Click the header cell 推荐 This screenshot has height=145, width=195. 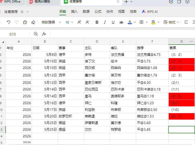pyautogui.click(x=152, y=48)
